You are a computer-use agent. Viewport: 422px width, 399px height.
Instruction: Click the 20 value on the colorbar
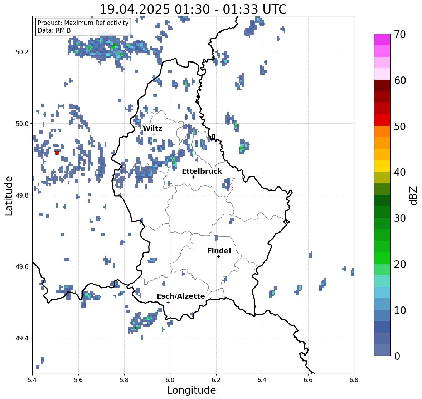pyautogui.click(x=400, y=264)
